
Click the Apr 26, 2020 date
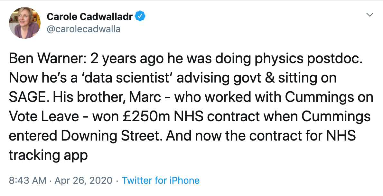[x=83, y=180]
